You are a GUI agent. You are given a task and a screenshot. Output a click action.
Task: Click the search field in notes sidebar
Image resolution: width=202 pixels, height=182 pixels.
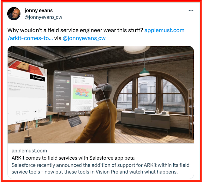(x=62, y=75)
